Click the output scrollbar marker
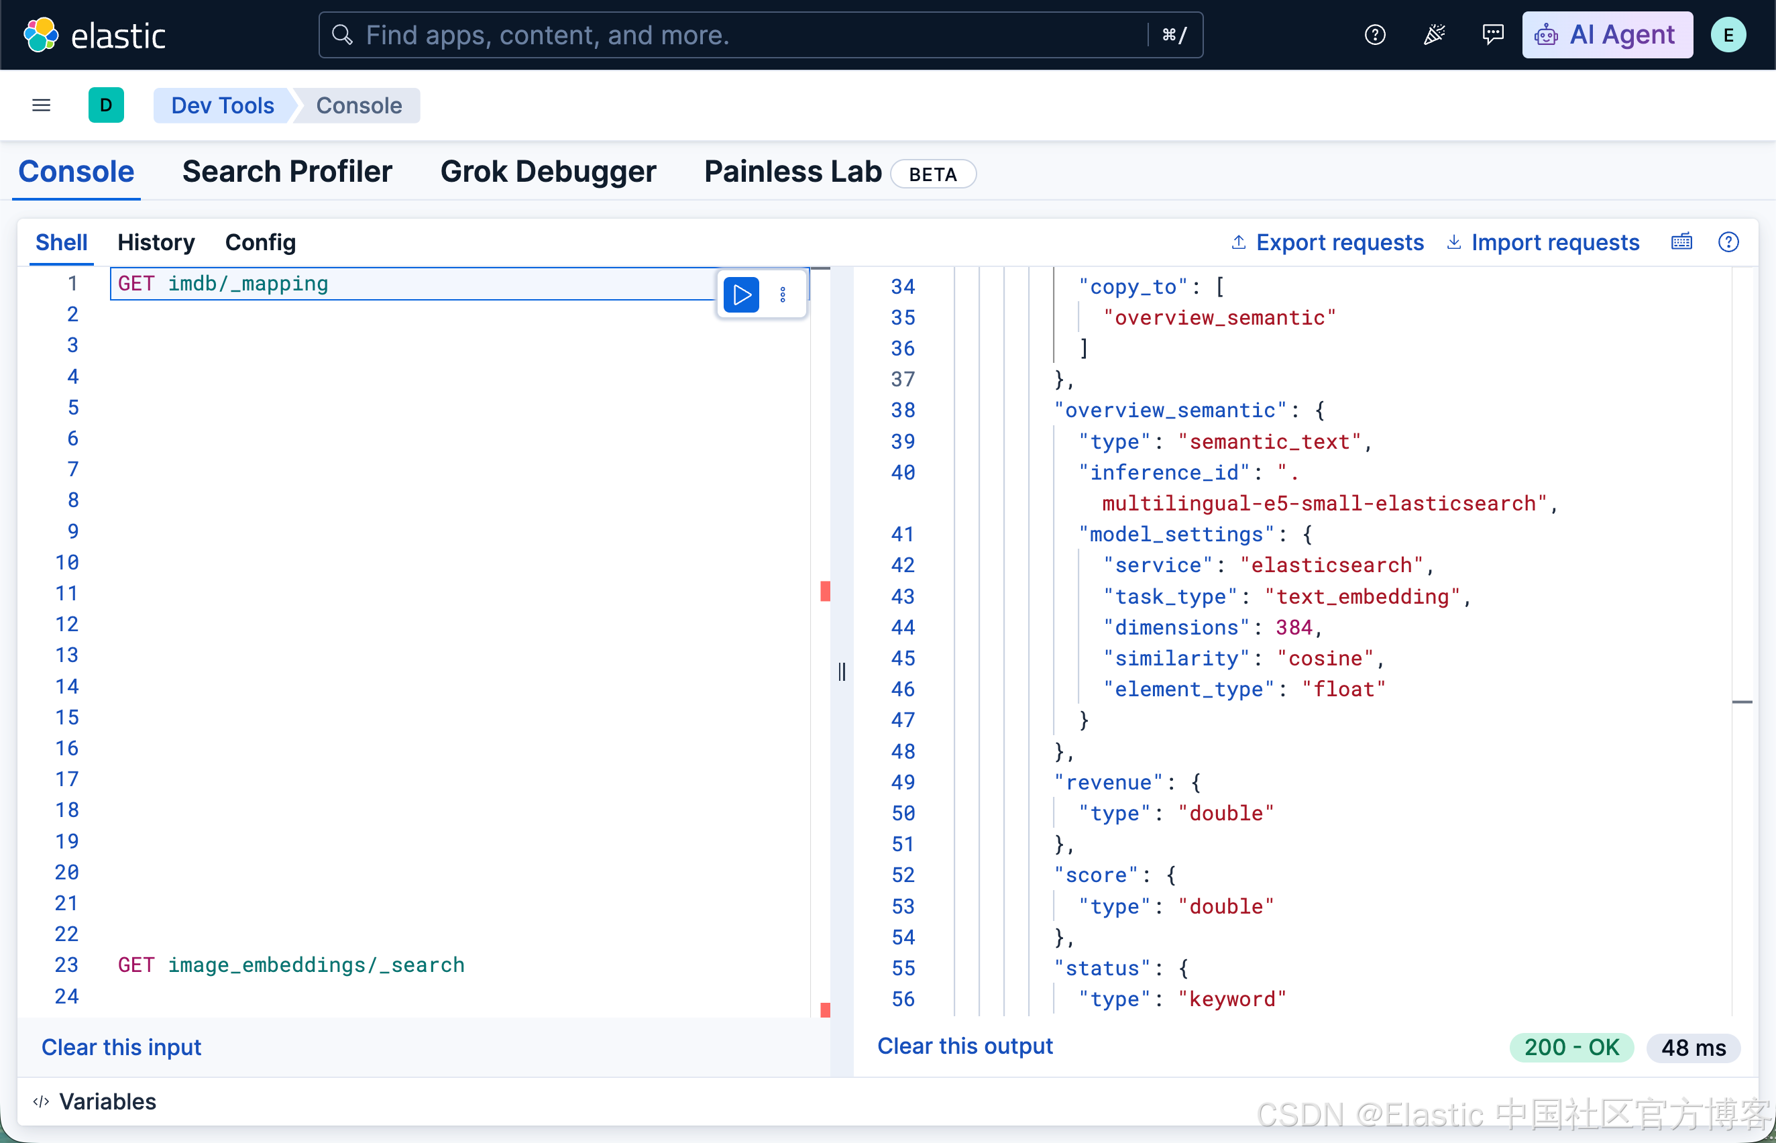 pos(1741,702)
